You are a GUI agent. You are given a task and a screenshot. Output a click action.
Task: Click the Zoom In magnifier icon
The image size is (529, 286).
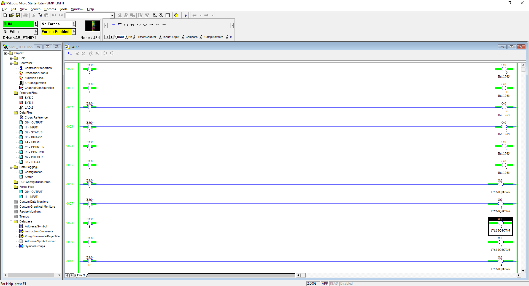tap(155, 15)
